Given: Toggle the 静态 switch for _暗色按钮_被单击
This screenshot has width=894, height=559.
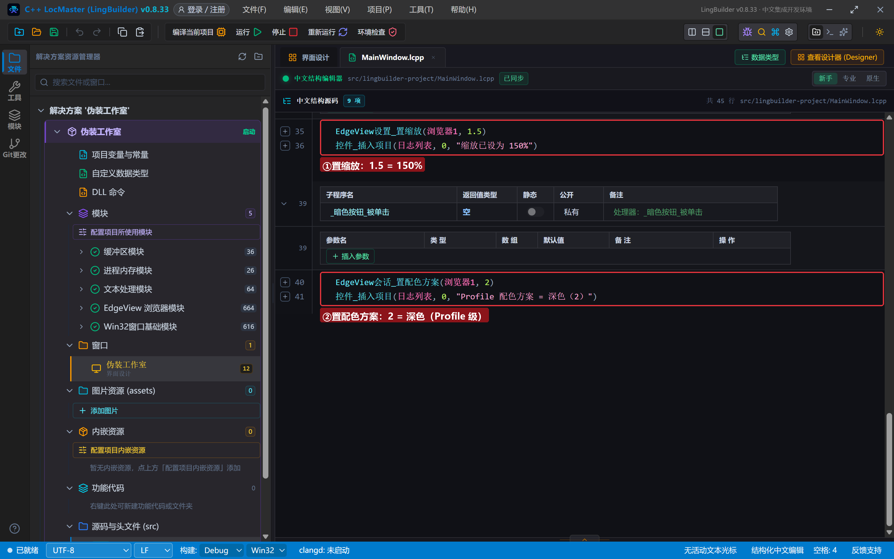Looking at the screenshot, I should coord(535,212).
